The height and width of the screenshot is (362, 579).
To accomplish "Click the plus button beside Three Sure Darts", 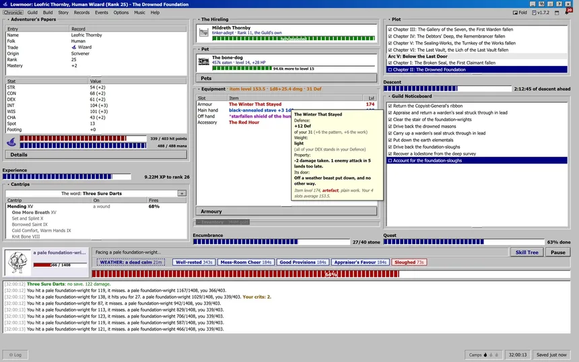I will click(x=182, y=193).
